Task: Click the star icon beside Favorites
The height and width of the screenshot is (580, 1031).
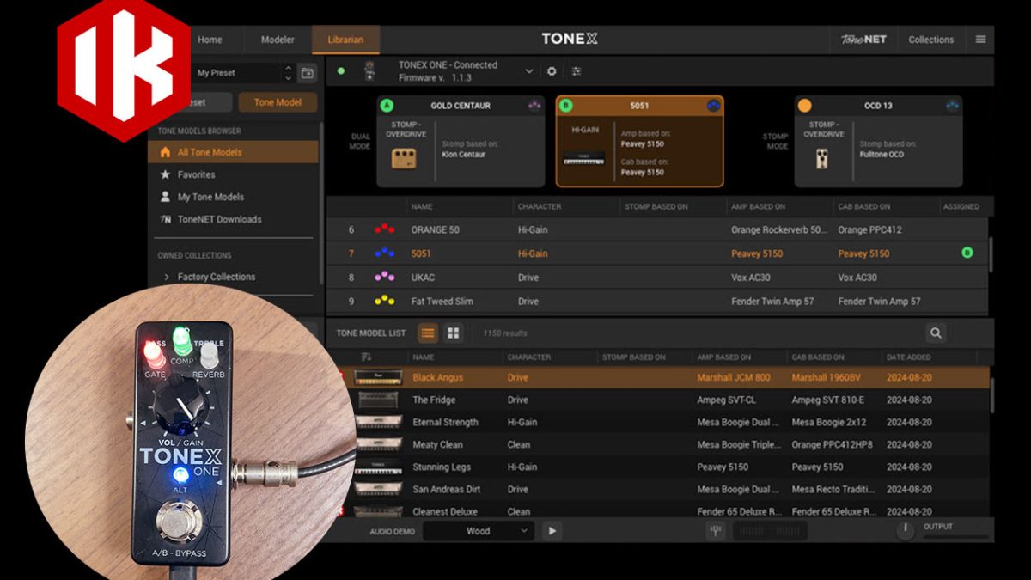Action: coord(165,174)
